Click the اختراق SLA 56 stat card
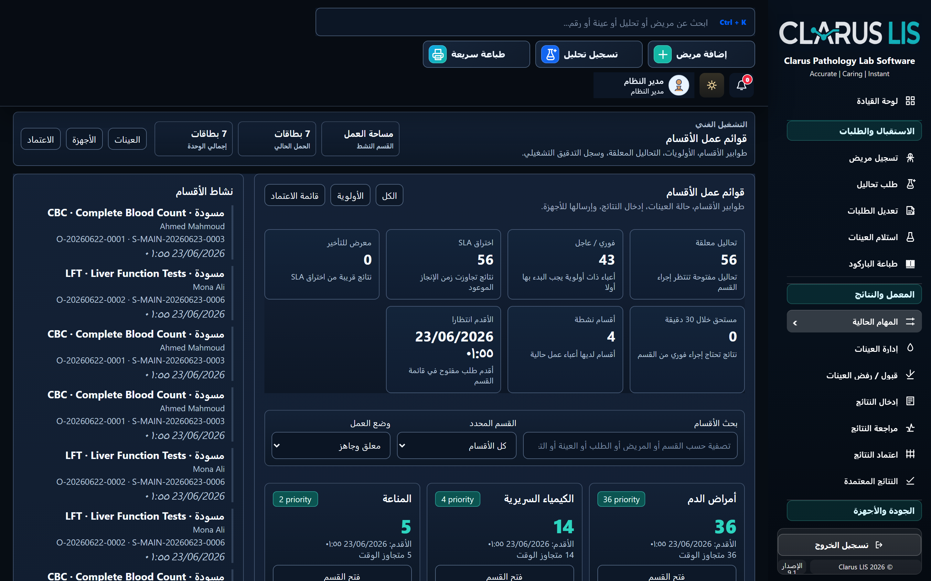Screen dimensions: 931x581 tap(444, 264)
